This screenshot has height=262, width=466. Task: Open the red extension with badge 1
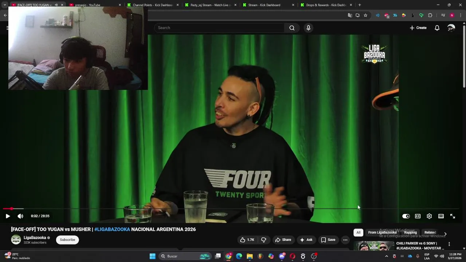[x=386, y=15]
